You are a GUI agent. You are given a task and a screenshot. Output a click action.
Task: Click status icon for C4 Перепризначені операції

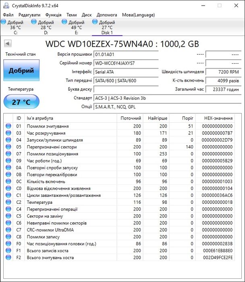coord(8,209)
